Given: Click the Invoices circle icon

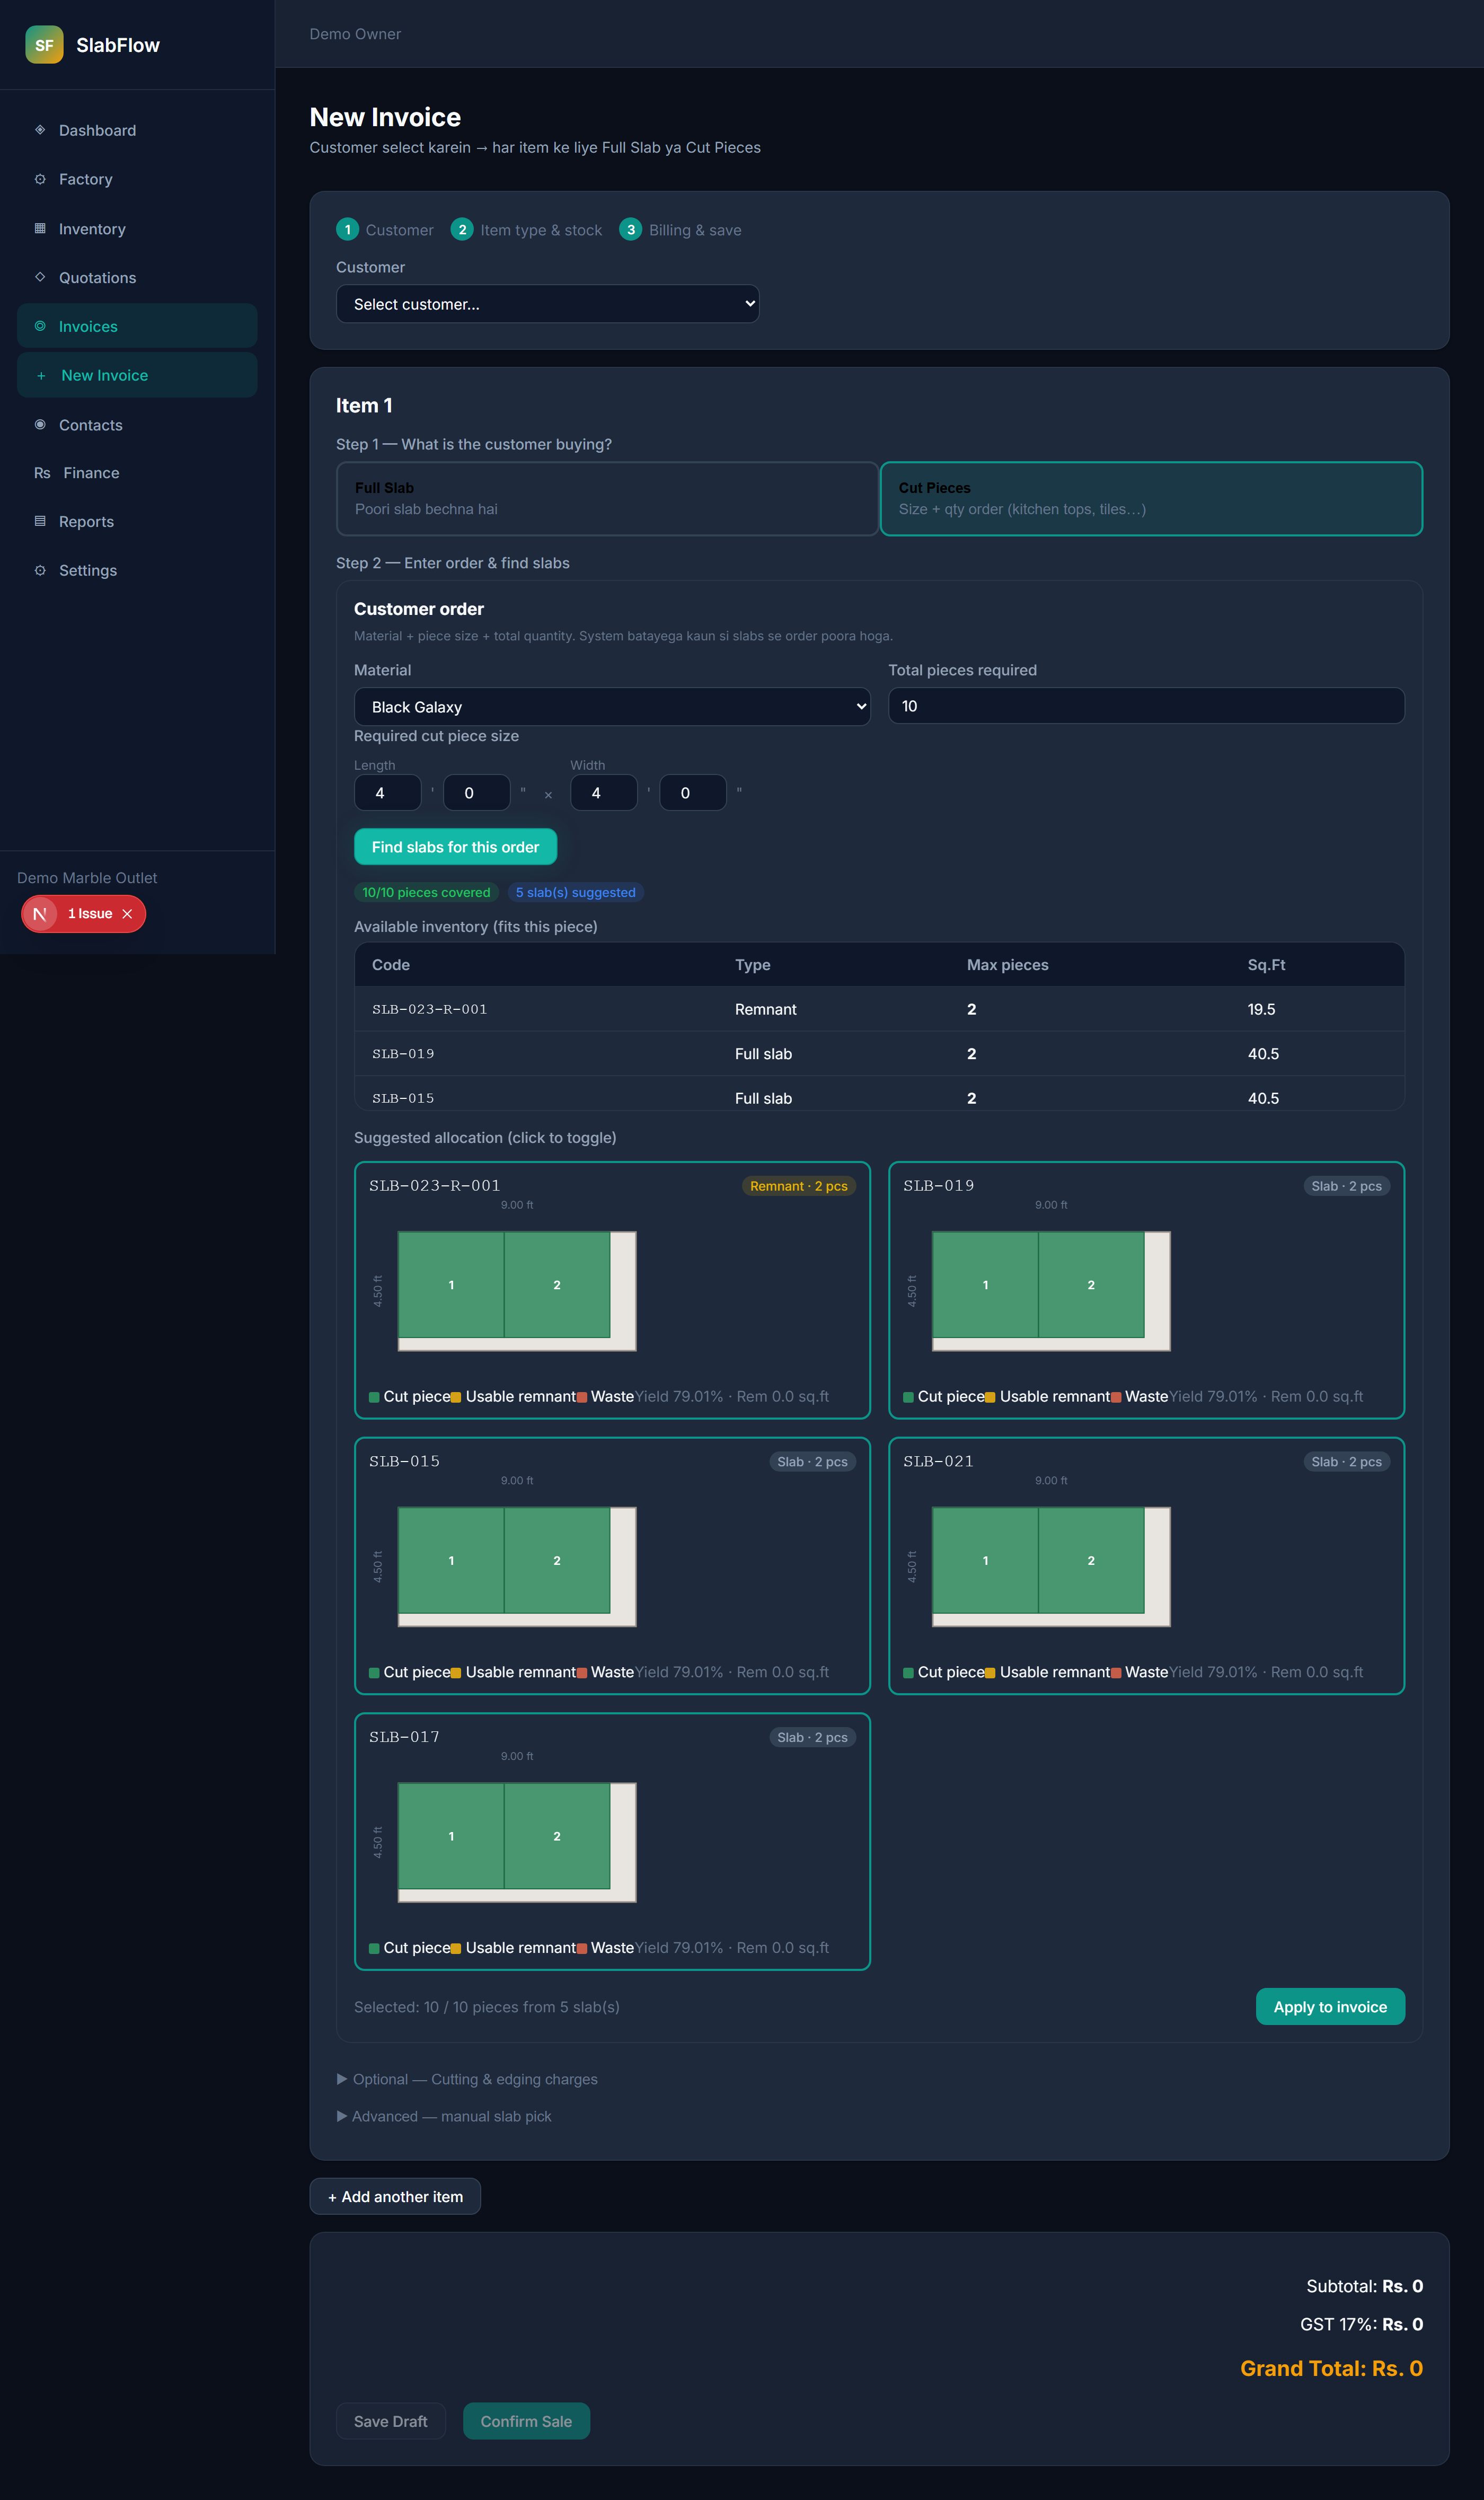Looking at the screenshot, I should 40,326.
